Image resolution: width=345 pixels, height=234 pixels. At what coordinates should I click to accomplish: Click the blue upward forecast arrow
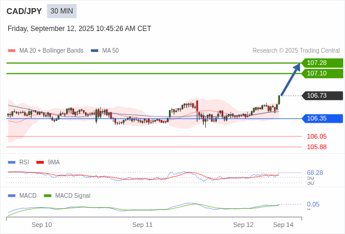pyautogui.click(x=291, y=79)
